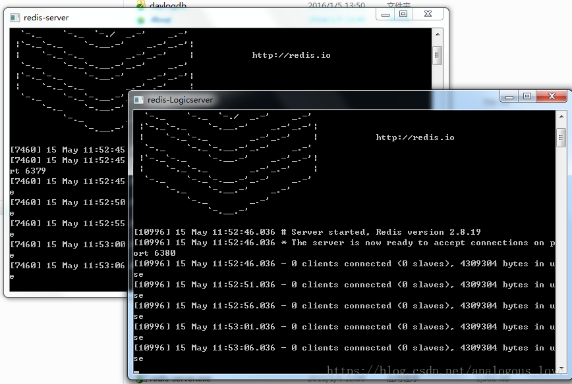Minimize the redis-server window

click(386, 14)
